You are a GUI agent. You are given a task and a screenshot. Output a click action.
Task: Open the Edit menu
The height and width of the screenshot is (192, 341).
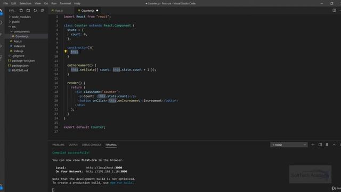14,4
